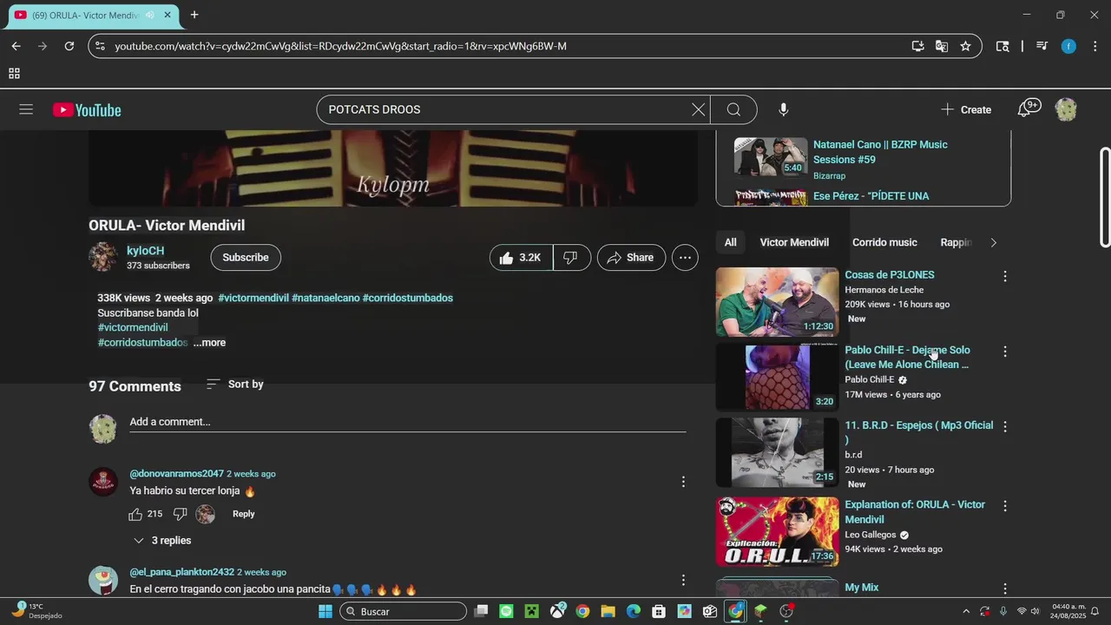Open kyloCH channel name link
This screenshot has width=1111, height=625.
pos(145,250)
